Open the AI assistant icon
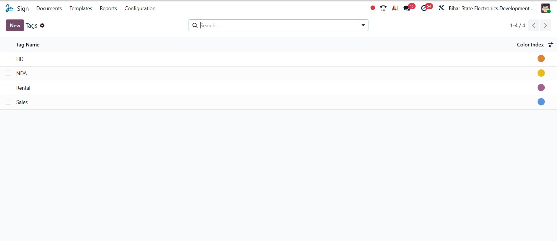Viewport: 557px width, 241px height. (x=395, y=8)
